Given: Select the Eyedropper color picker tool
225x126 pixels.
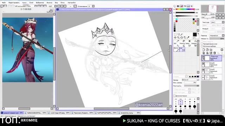Looking at the screenshot, I should click(x=188, y=37).
